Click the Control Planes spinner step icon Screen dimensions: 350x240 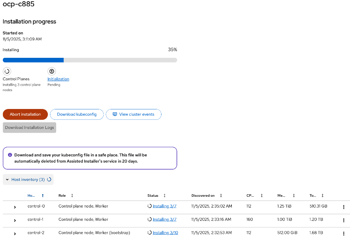[7, 71]
